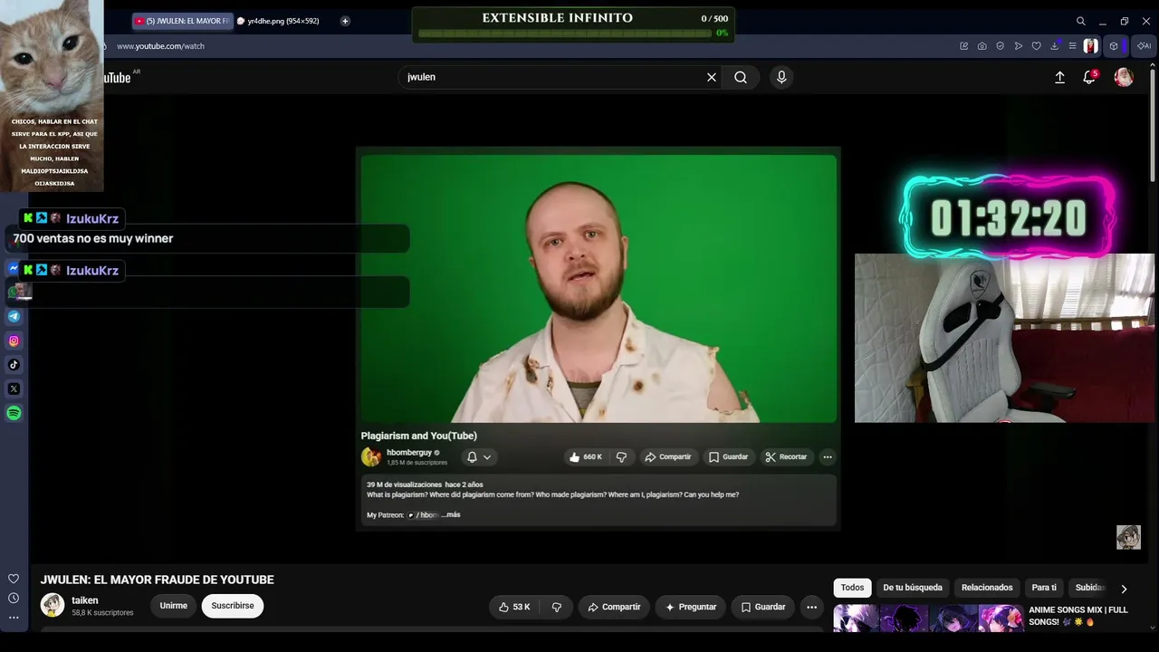Viewport: 1159px width, 652px height.
Task: Add page to bookmarks with heart icon
Action: point(1037,46)
